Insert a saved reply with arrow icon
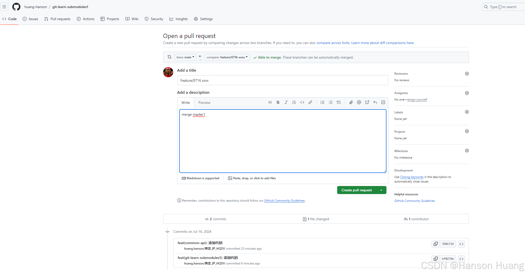 (375, 102)
